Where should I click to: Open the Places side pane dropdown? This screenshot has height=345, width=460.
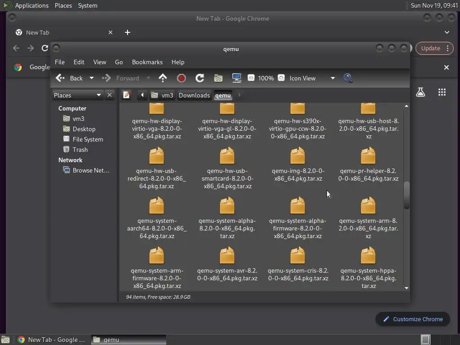coord(77,95)
